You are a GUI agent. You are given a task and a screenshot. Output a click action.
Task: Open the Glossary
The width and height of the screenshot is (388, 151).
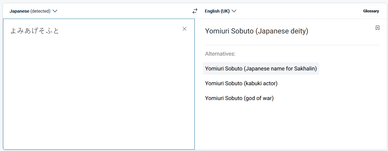coord(371,11)
